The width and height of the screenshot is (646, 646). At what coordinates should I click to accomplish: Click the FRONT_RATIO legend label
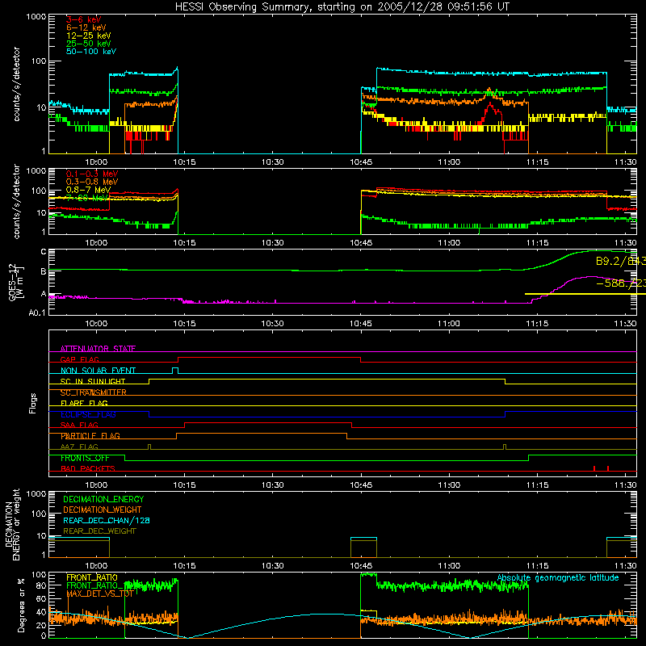click(92, 577)
